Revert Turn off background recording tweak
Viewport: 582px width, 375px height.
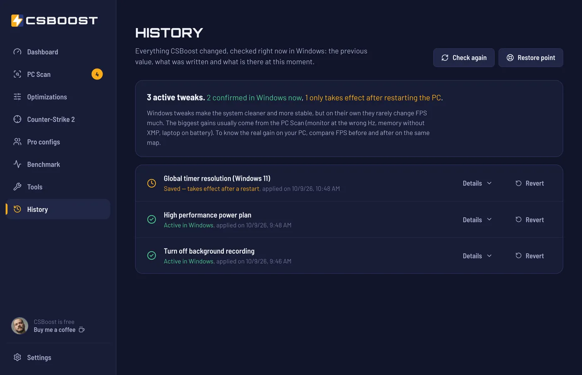point(530,256)
